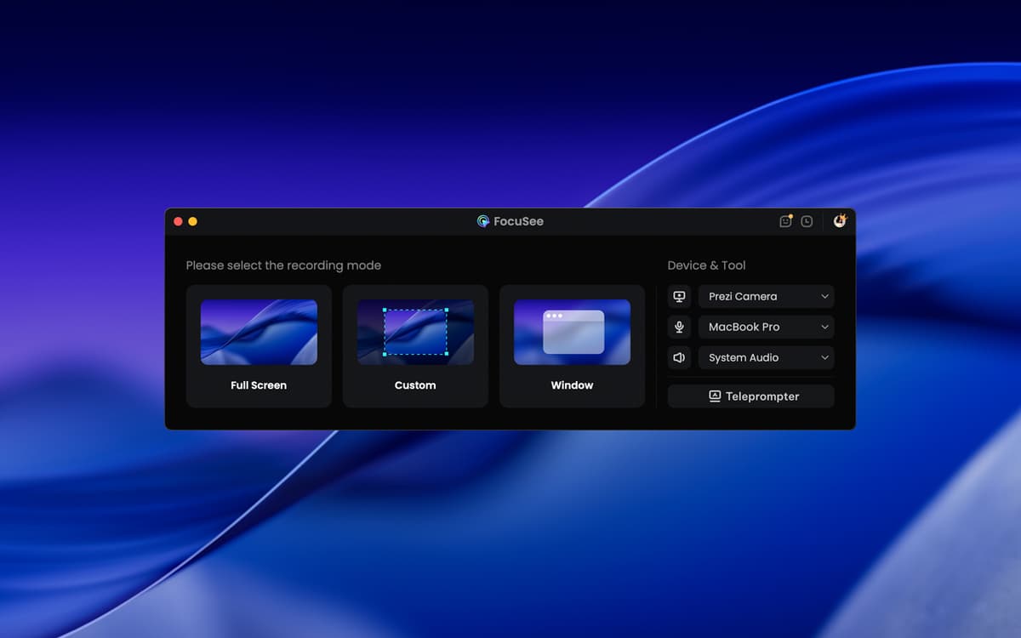The image size is (1021, 638).
Task: Open the Prezi Camera dropdown
Action: pyautogui.click(x=766, y=297)
